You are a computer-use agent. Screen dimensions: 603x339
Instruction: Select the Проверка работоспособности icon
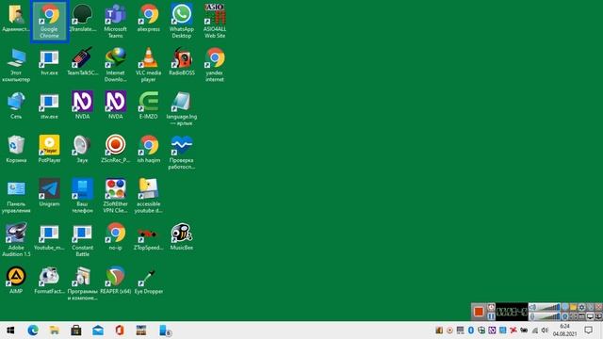pos(182,153)
